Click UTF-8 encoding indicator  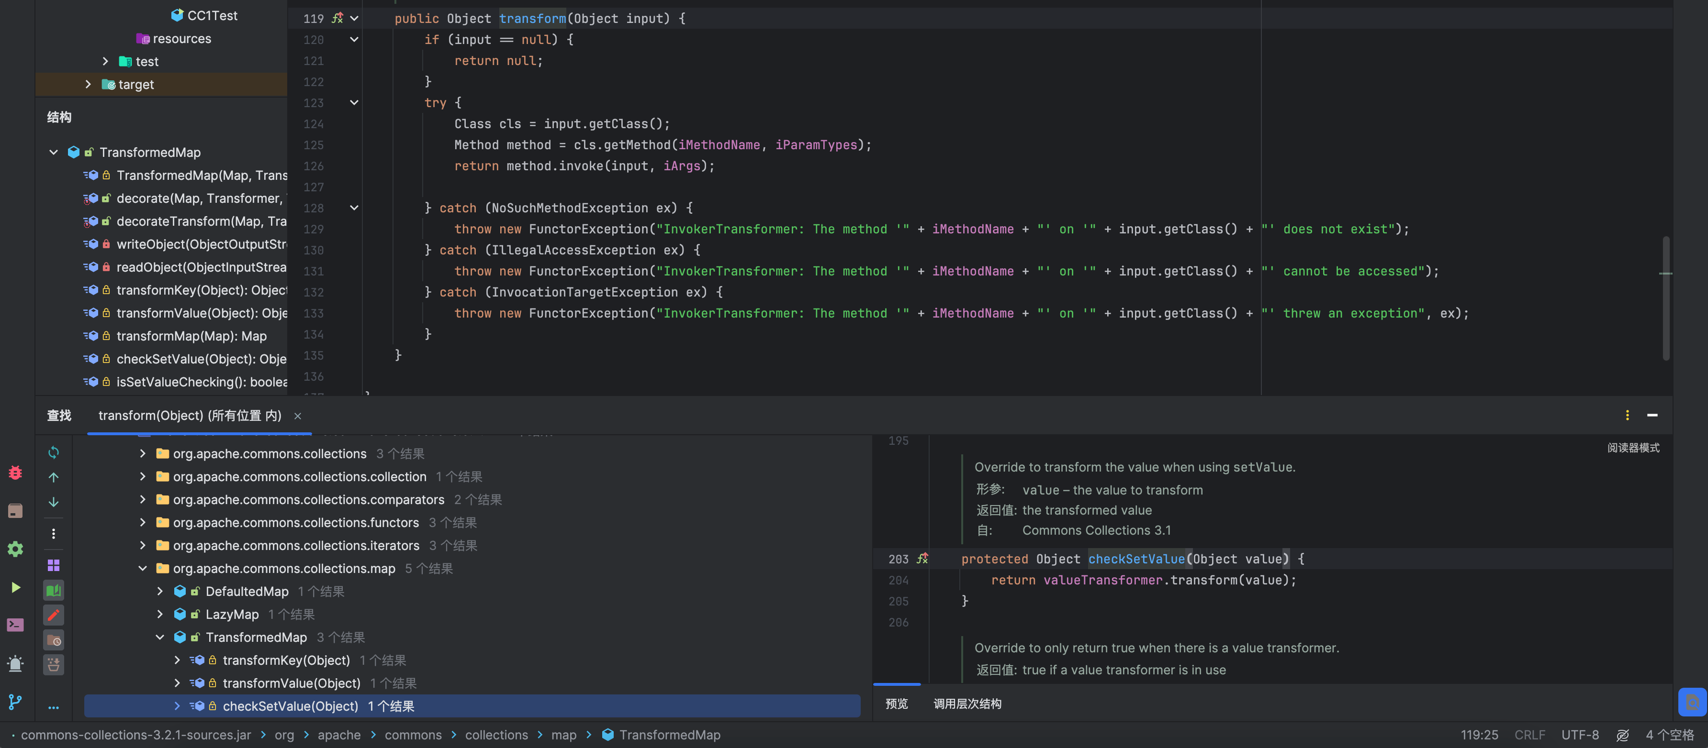coord(1580,736)
